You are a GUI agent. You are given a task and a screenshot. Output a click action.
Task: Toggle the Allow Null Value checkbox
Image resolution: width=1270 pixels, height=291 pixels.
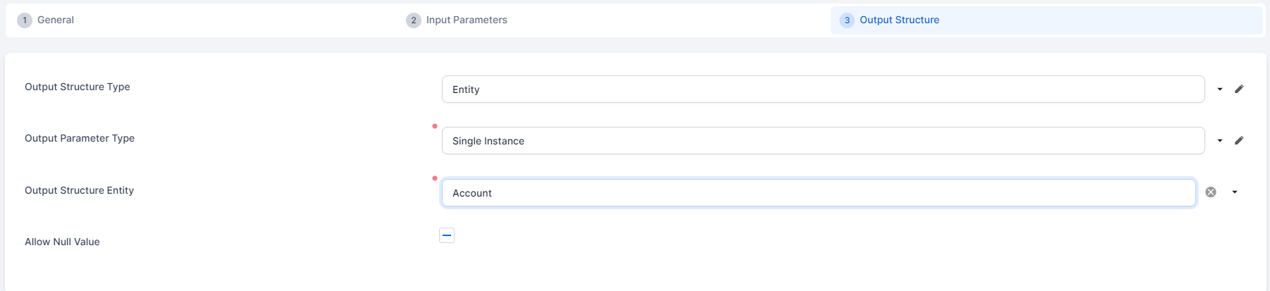click(x=447, y=235)
